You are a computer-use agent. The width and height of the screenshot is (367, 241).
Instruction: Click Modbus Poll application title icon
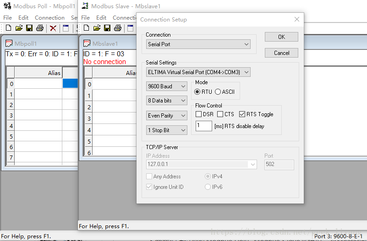(x=7, y=5)
